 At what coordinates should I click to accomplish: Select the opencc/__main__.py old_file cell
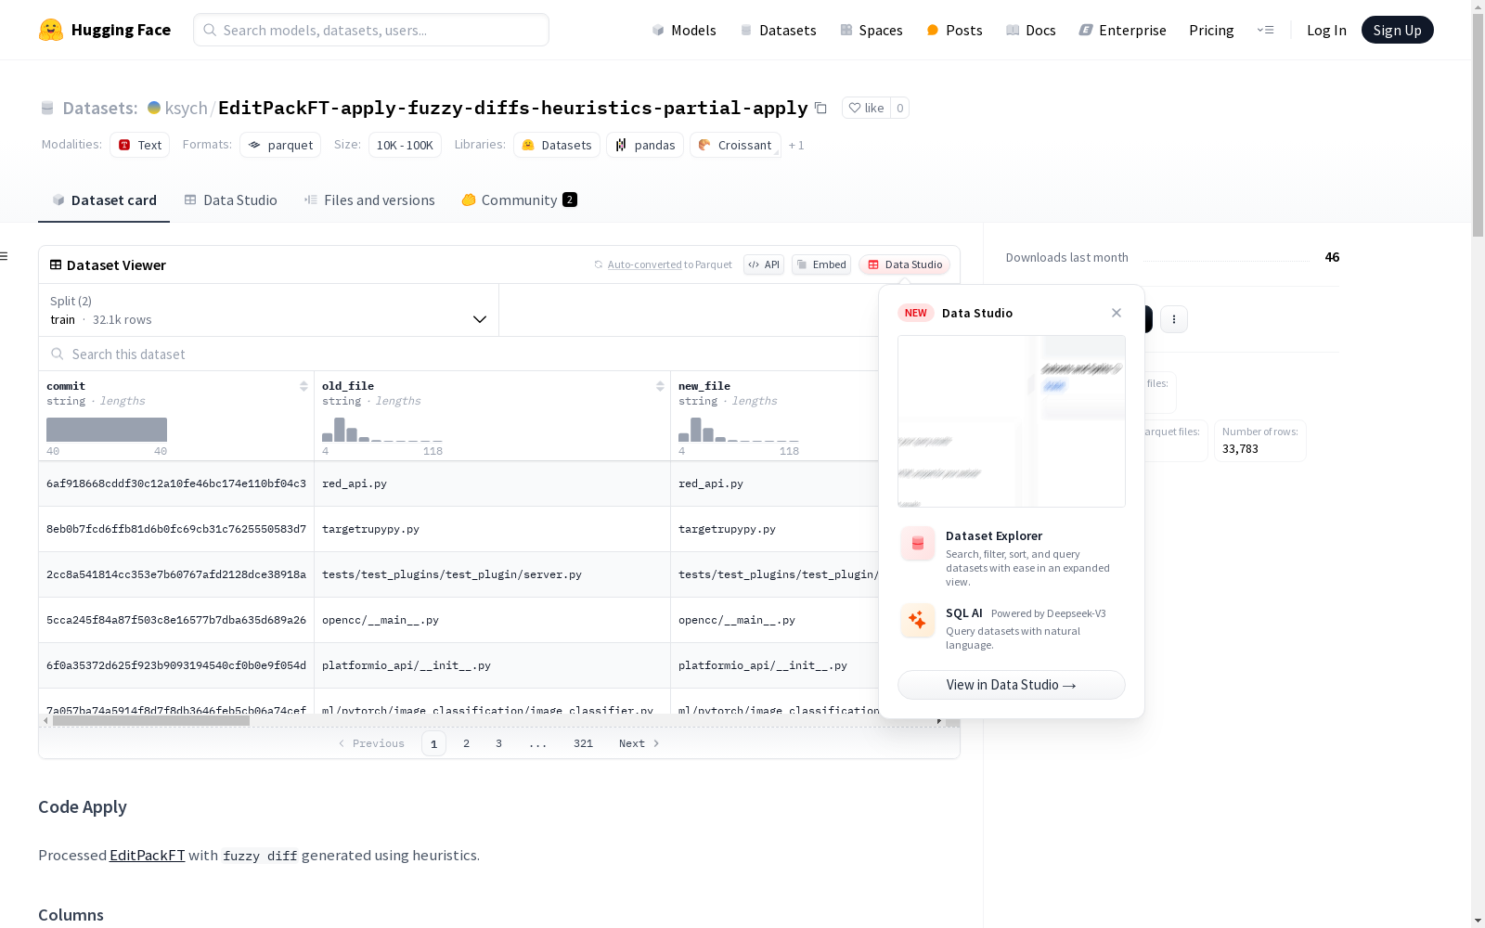(x=492, y=620)
